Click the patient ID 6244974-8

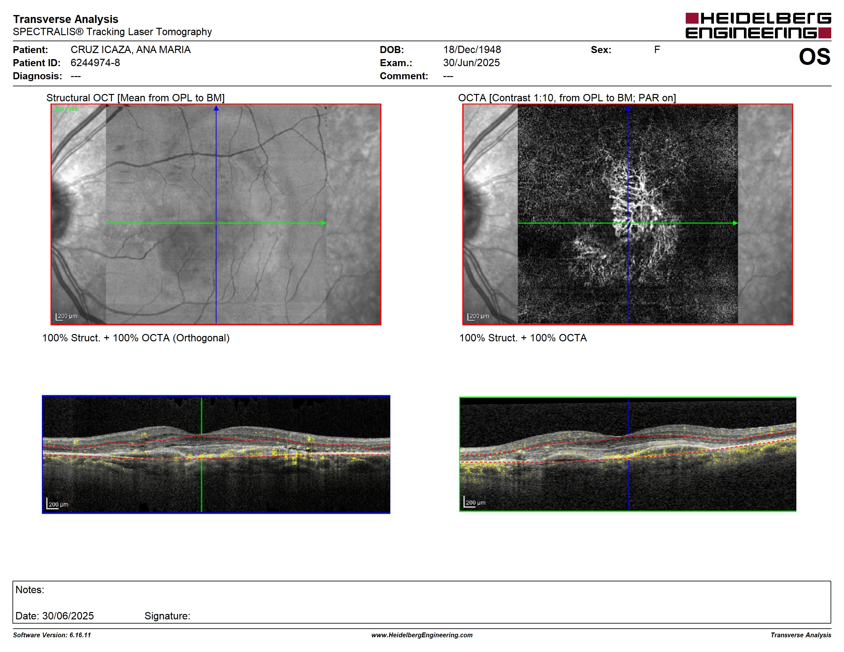[95, 63]
